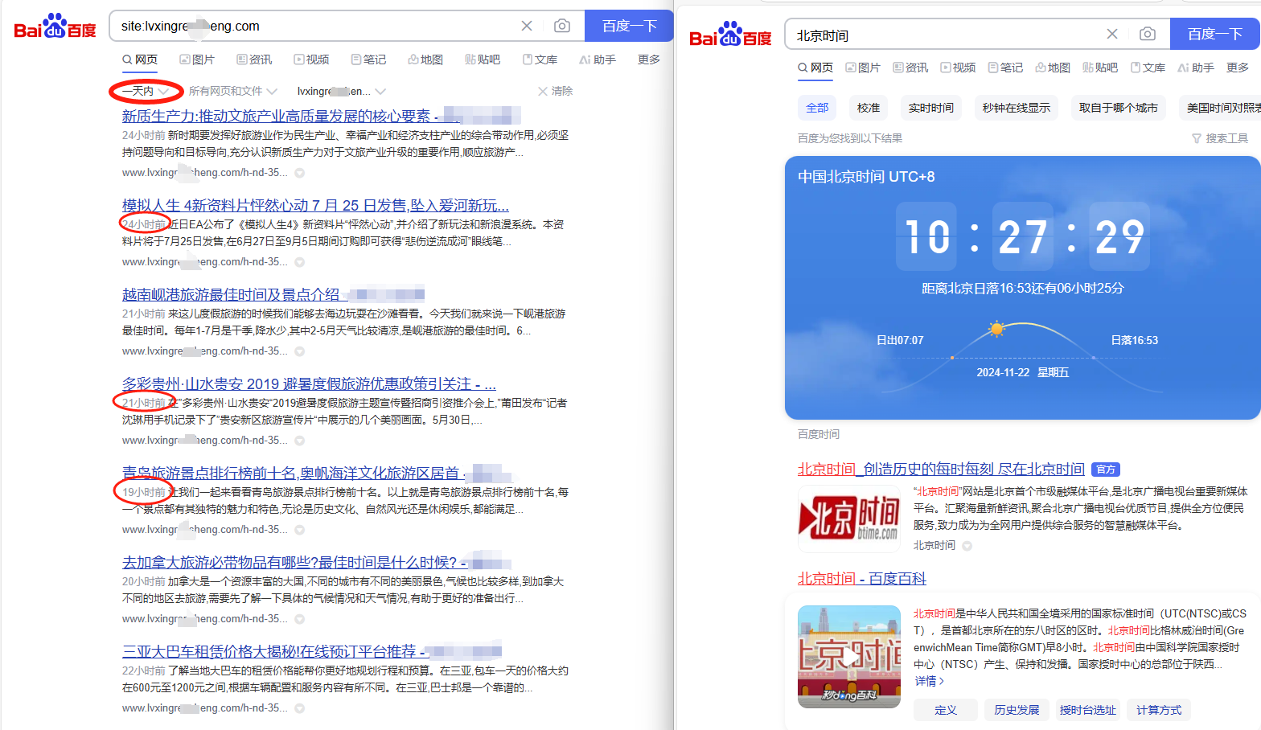The image size is (1261, 730).
Task: Select 资讯 tab in left window
Action: point(254,59)
